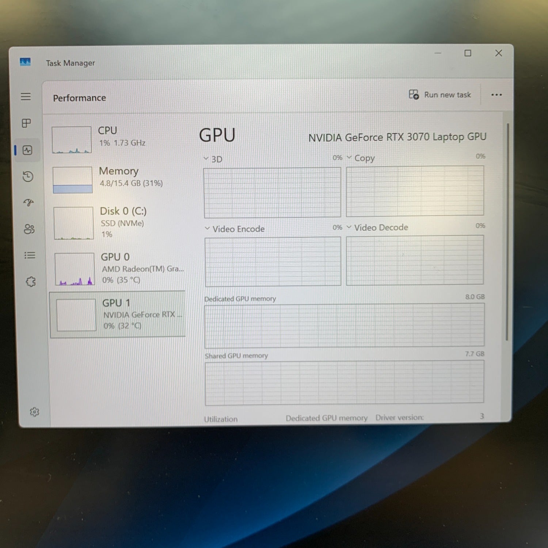Click the '0% (35 °C)' GPU 0 value
548x548 pixels.
click(121, 280)
